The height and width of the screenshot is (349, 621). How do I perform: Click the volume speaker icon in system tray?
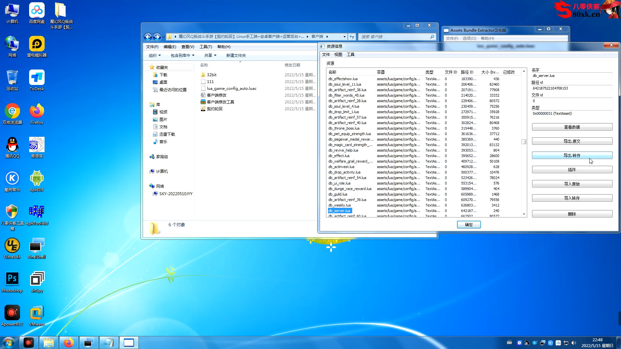click(x=574, y=343)
